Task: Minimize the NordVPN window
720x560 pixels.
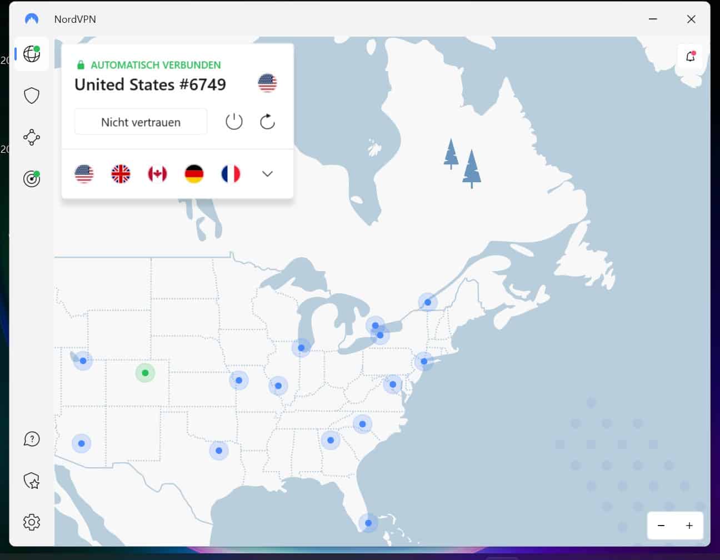Action: 653,19
